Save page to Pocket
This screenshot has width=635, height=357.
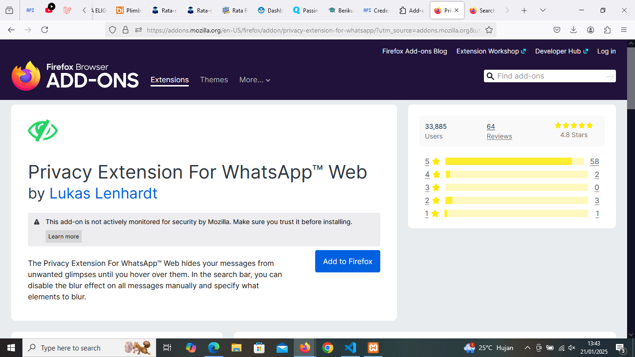[557, 30]
